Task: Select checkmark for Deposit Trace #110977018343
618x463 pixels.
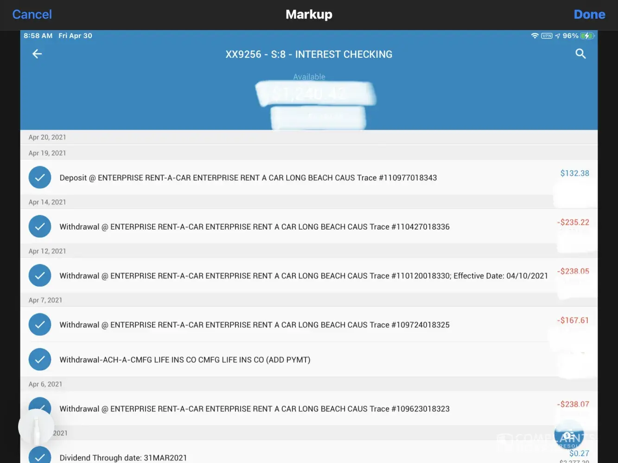Action: point(40,177)
